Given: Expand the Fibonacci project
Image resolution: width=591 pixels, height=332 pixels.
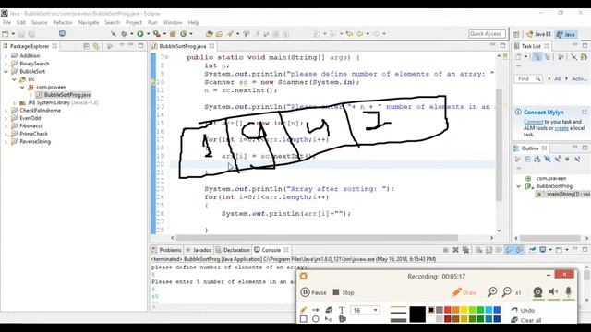Looking at the screenshot, I should coord(6,126).
